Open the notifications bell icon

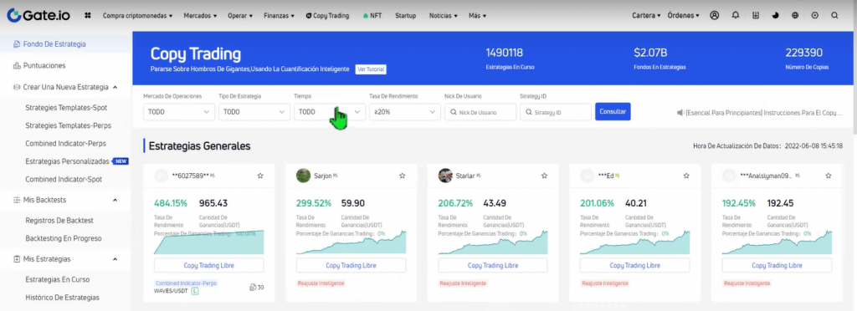(735, 16)
